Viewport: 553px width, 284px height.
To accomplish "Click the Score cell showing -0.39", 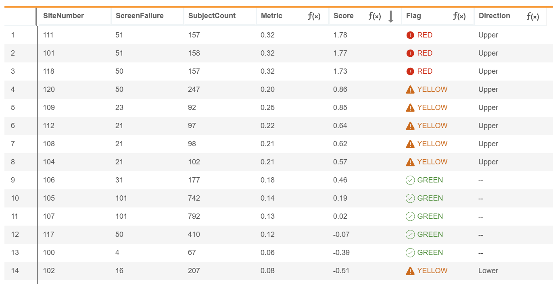I will (x=341, y=253).
